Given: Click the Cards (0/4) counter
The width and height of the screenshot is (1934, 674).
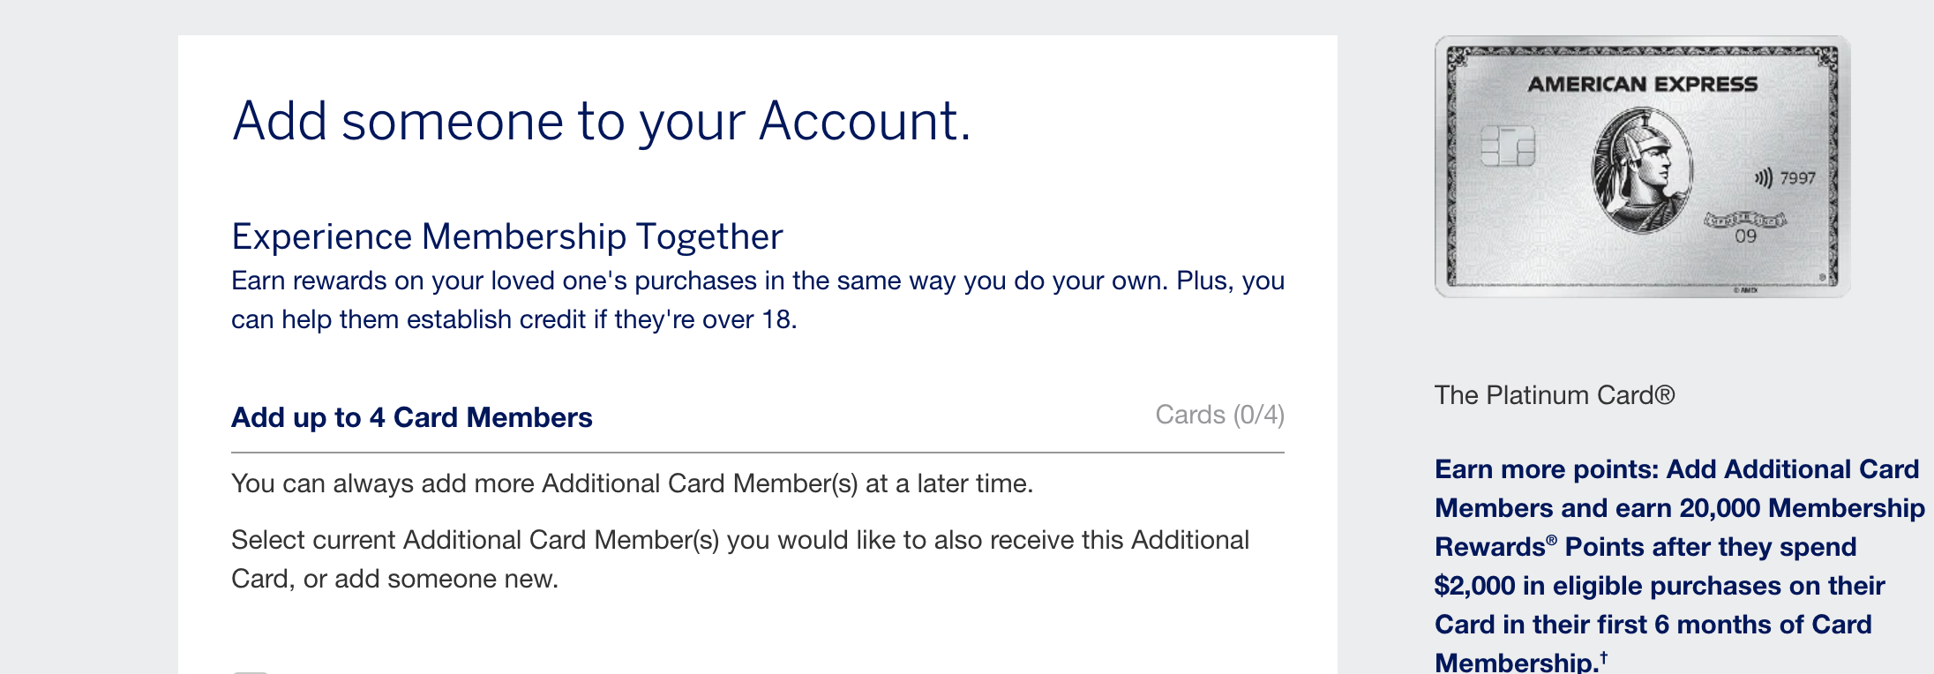Looking at the screenshot, I should coord(1219,415).
